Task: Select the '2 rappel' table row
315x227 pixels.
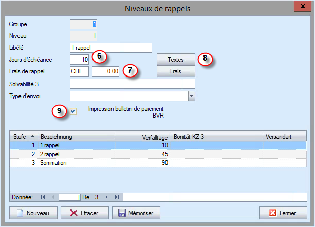Action: coord(158,154)
